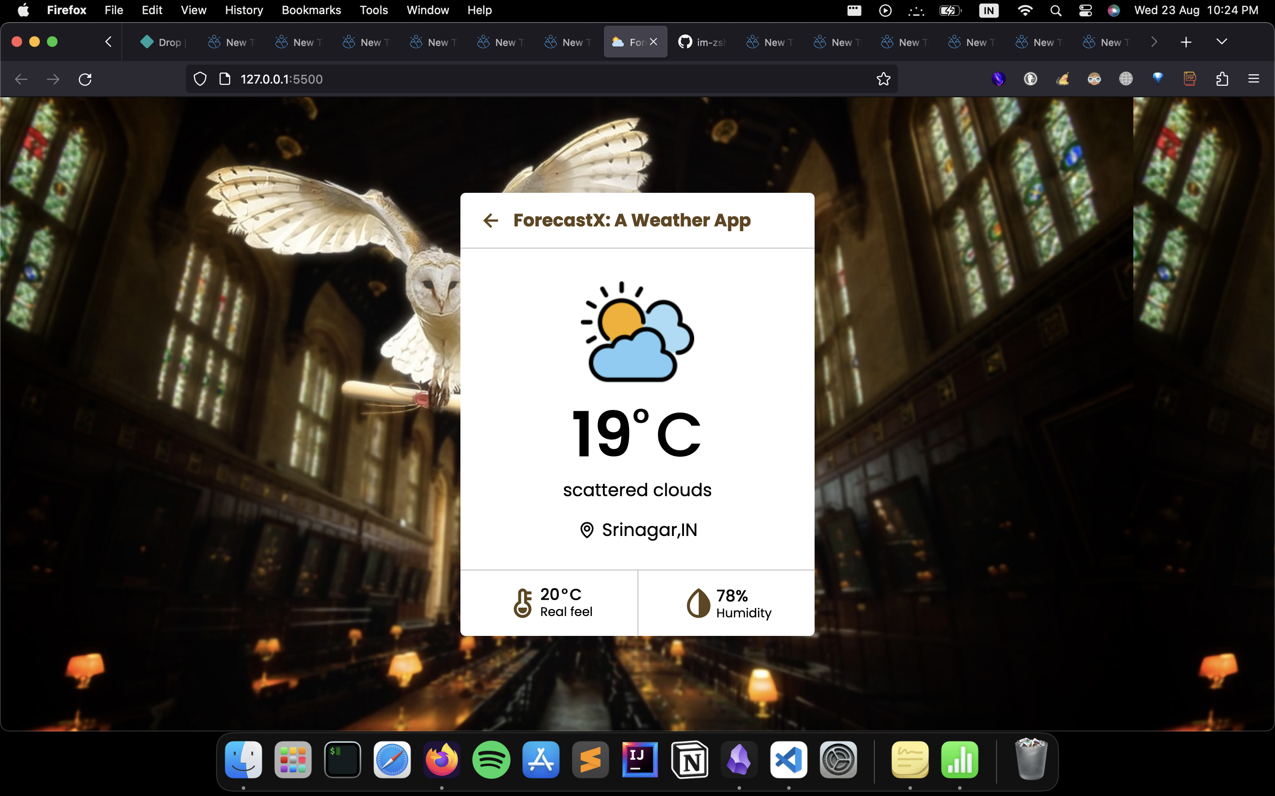Toggle the bookmark star for current page
The width and height of the screenshot is (1275, 796).
pyautogui.click(x=884, y=79)
